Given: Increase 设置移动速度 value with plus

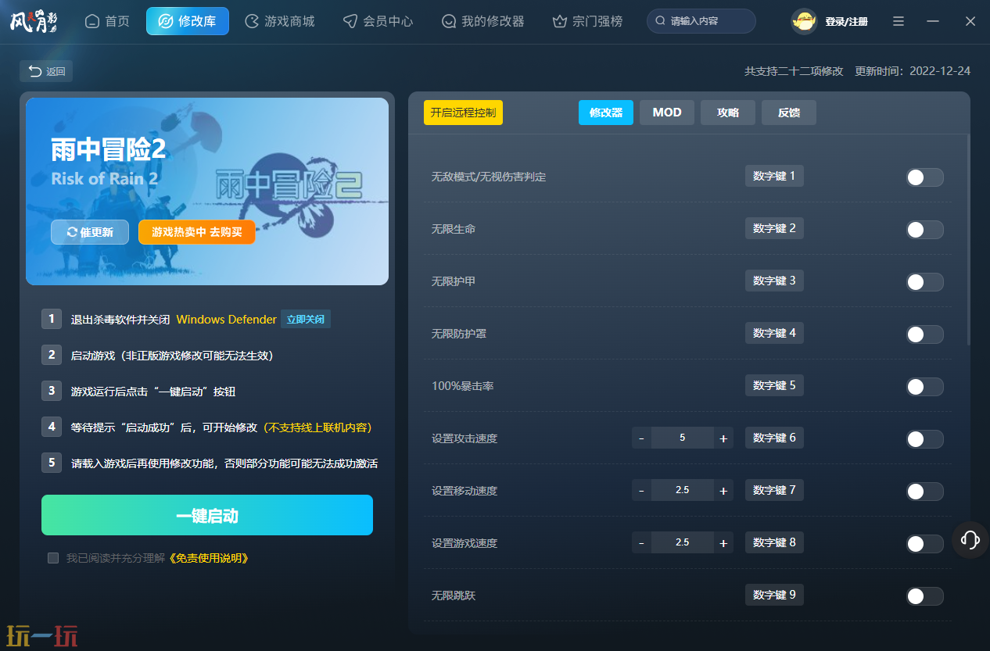Looking at the screenshot, I should [723, 491].
